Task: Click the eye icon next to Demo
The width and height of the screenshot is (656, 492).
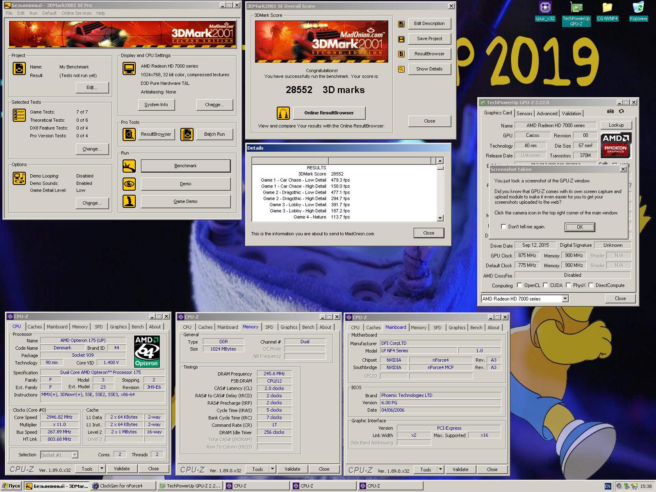Action: 129,184
